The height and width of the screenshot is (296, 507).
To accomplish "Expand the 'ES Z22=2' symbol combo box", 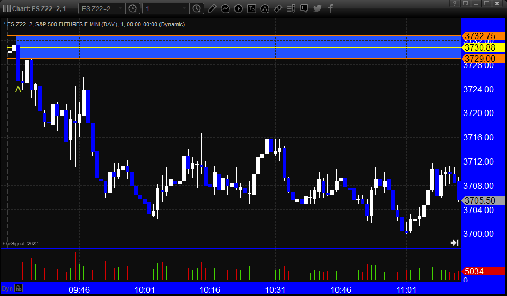I will (x=101, y=9).
